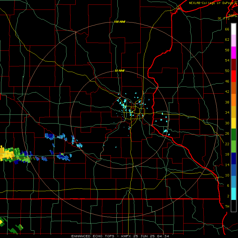Click the gold legend swatch
This screenshot has width=238, height=238.
click(x=234, y=112)
